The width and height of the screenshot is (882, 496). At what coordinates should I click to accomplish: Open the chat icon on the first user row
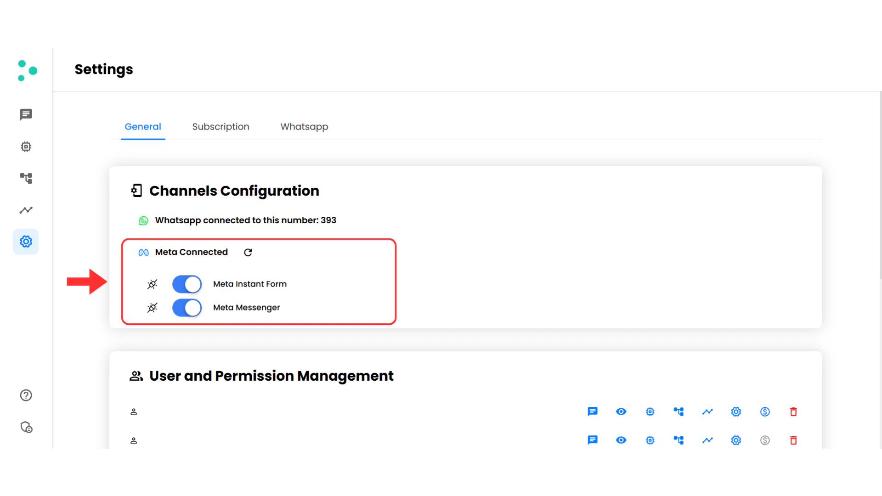click(x=592, y=411)
